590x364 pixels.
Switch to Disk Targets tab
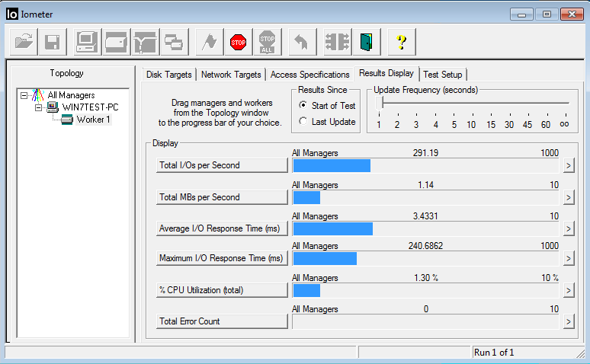(169, 75)
